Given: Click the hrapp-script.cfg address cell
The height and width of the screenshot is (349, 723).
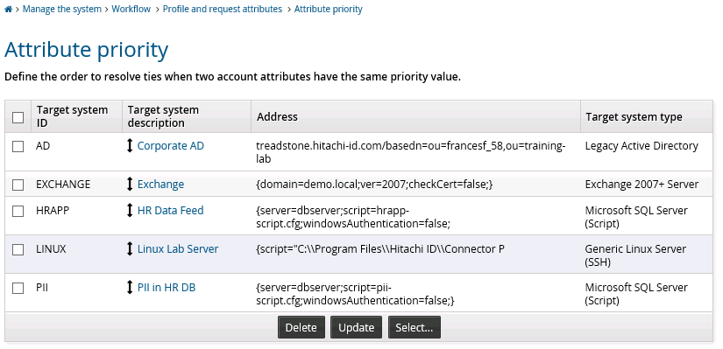Looking at the screenshot, I should click(416, 216).
